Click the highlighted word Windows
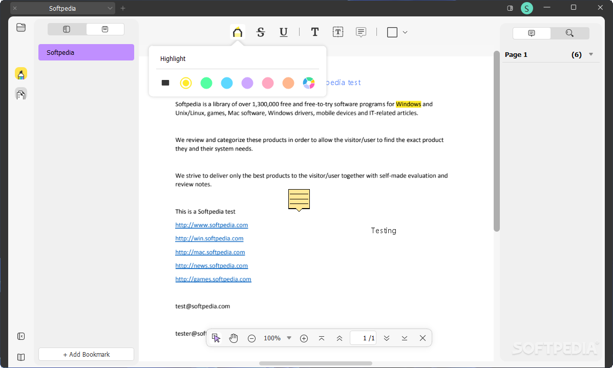Screen dimensions: 613x368 409,104
